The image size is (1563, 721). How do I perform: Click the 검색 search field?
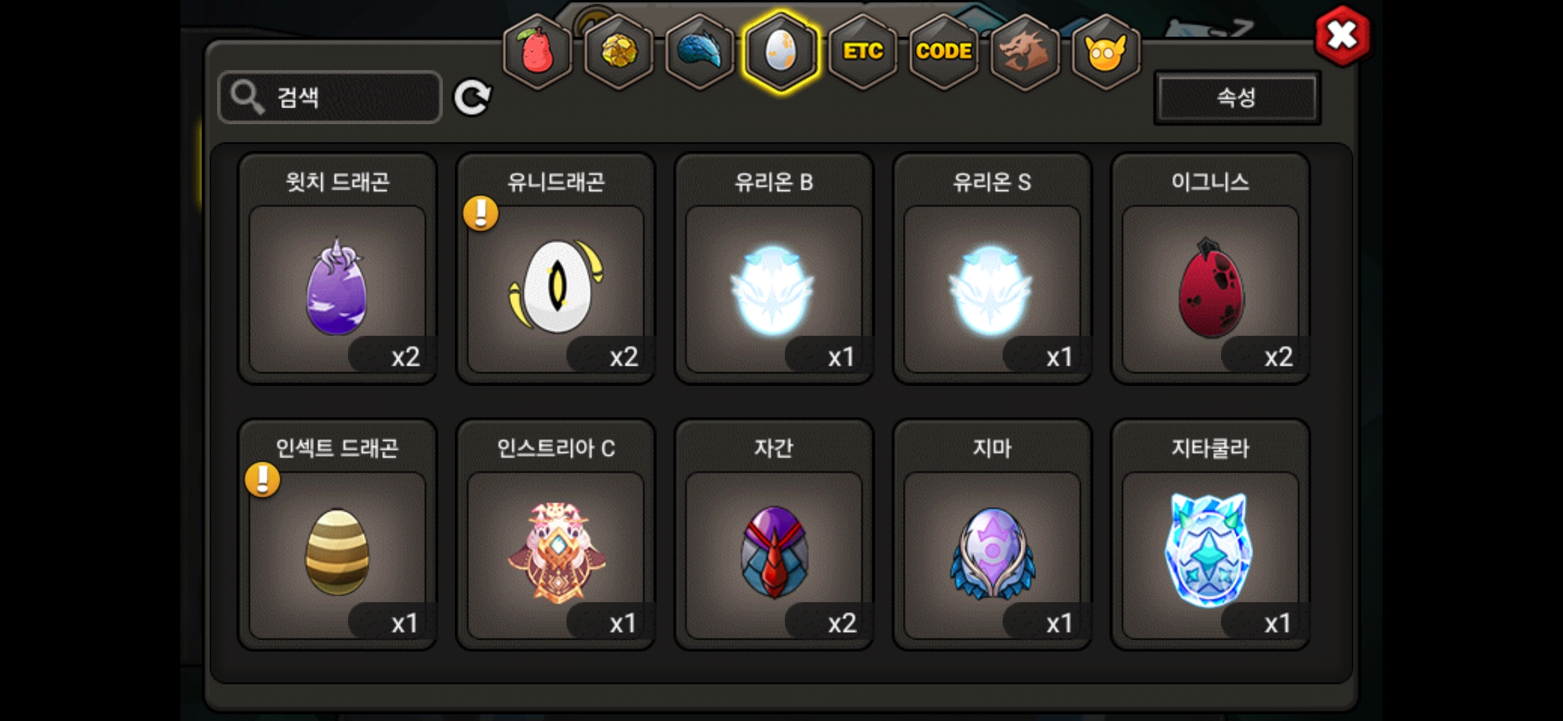point(330,97)
